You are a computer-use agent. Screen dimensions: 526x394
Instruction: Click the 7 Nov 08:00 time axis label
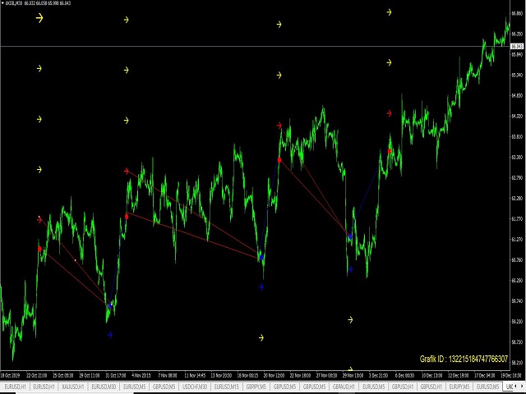click(168, 375)
